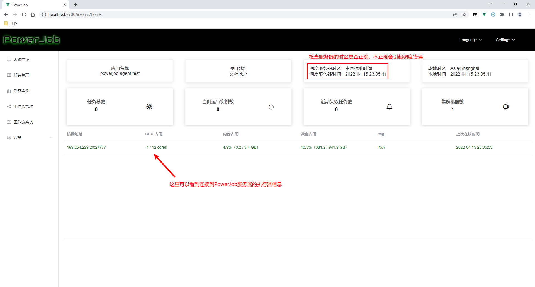This screenshot has height=287, width=535.
Task: Close the PowerJob tab
Action: coord(65,5)
